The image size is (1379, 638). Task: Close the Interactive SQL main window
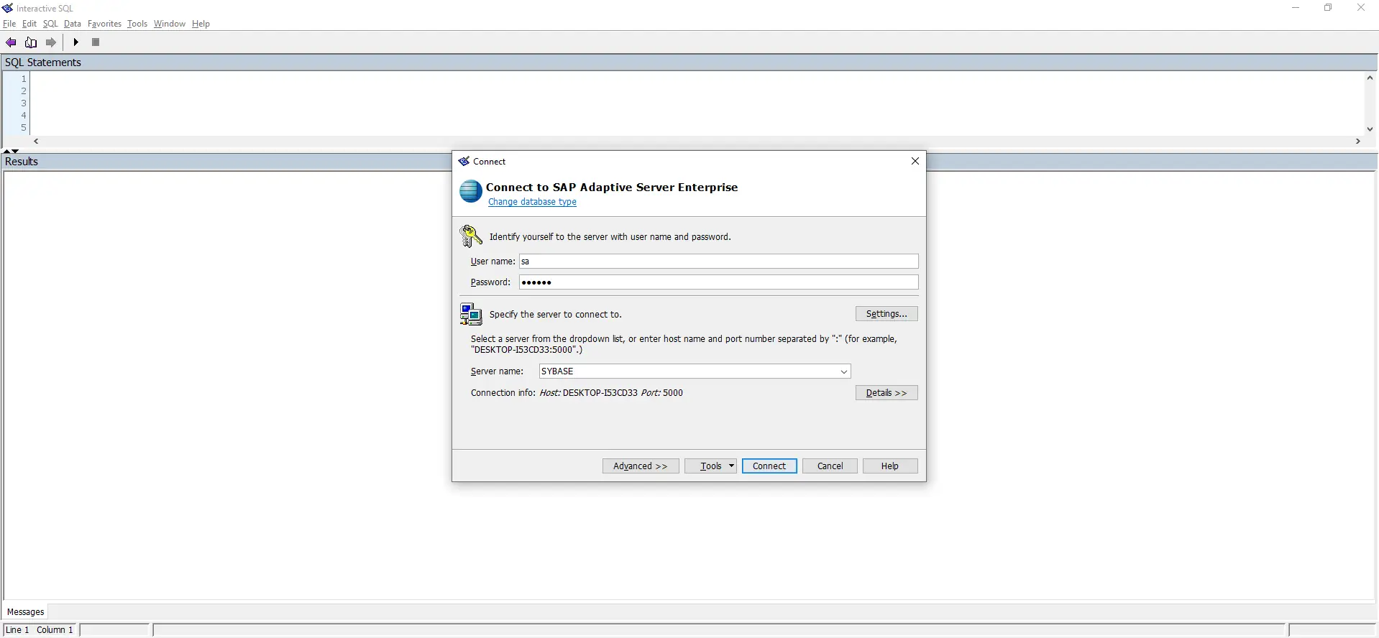(x=1361, y=8)
